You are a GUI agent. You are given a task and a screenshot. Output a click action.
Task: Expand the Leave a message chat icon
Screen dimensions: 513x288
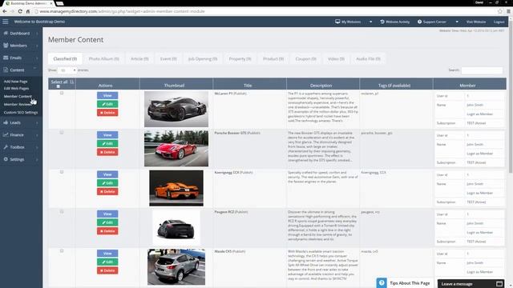pos(499,284)
